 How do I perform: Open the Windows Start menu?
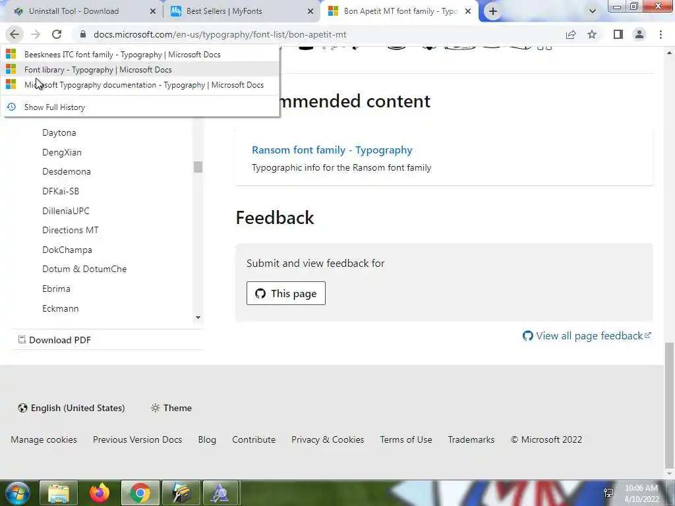[17, 493]
